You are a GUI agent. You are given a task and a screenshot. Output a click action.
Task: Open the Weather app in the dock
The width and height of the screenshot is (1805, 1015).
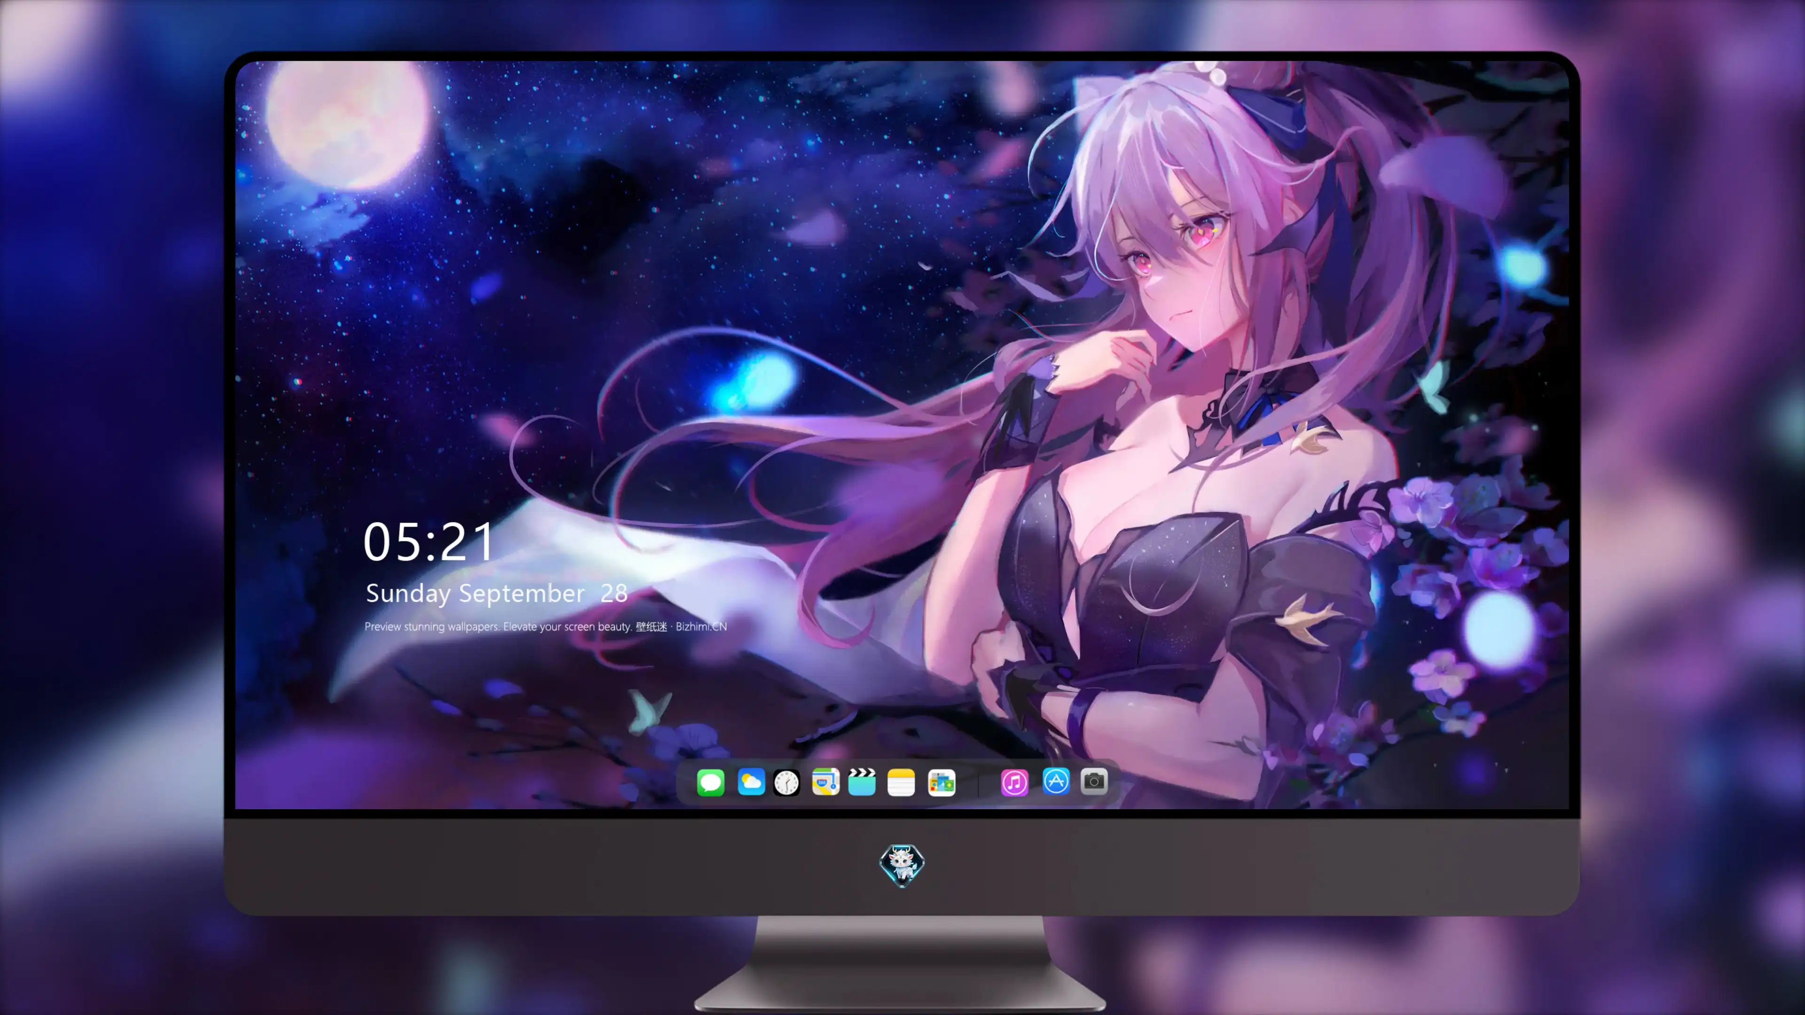[751, 782]
